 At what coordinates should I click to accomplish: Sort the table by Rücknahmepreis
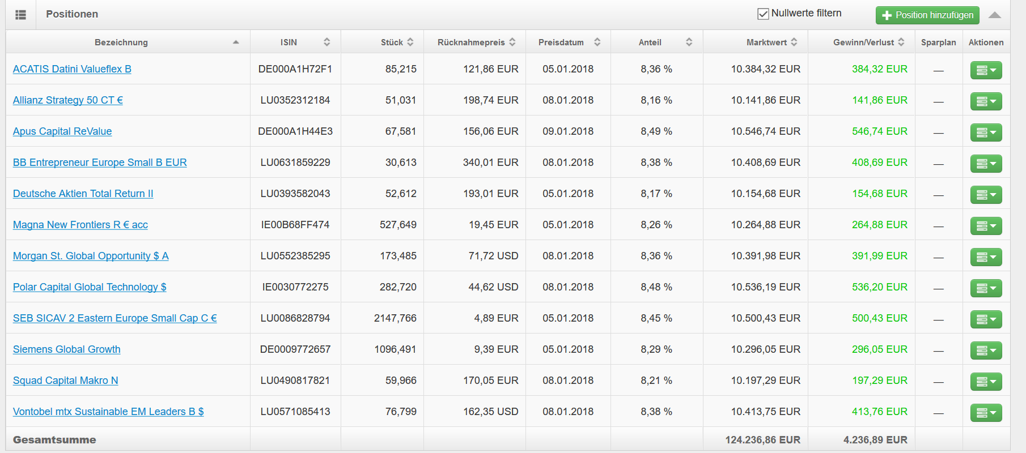475,42
